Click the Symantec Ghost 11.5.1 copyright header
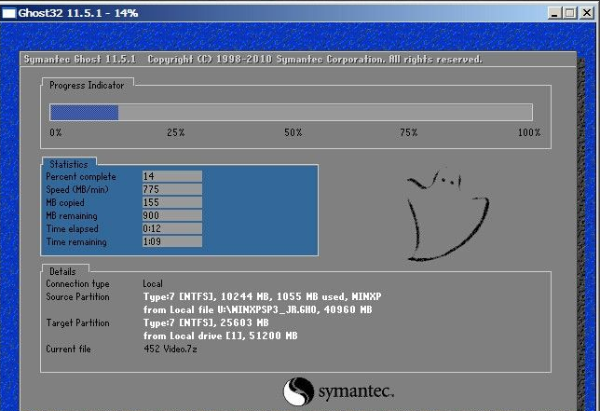 [252, 60]
